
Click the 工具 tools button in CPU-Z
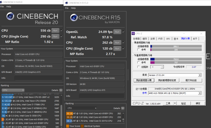pyautogui.click(x=168, y=103)
